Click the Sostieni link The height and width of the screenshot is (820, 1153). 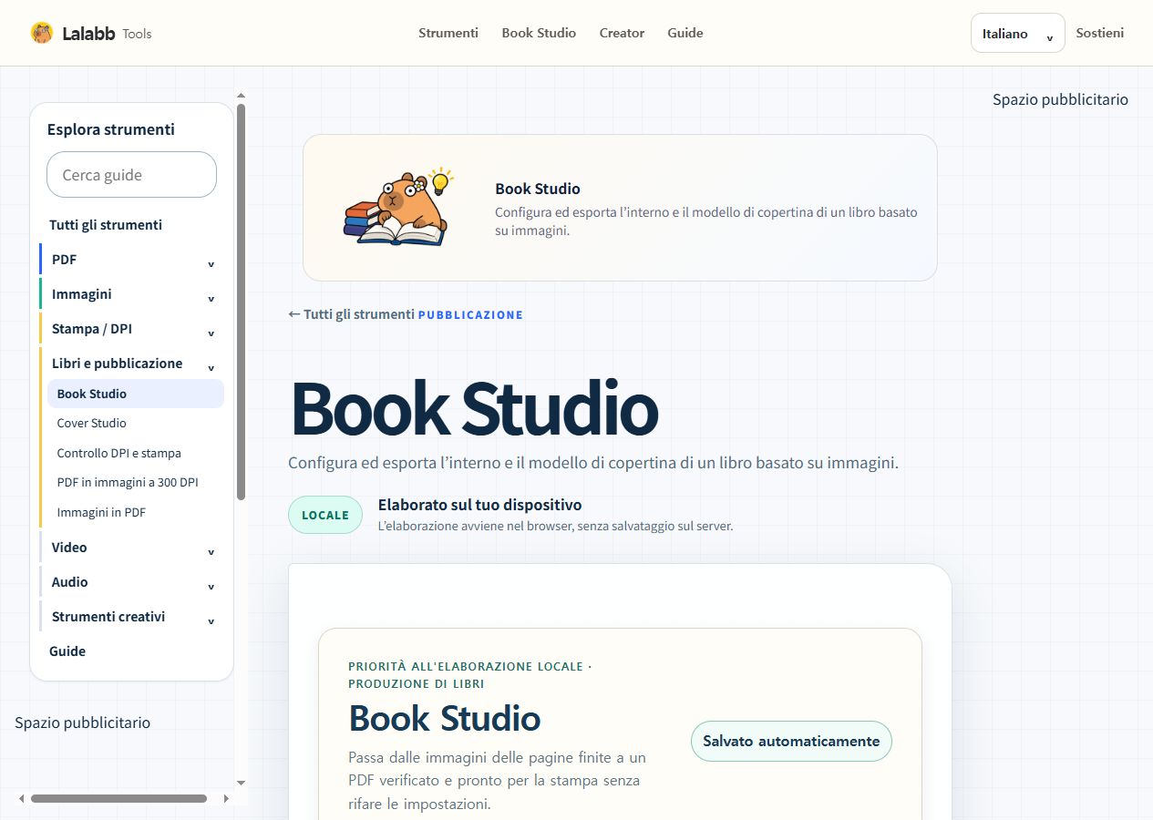pyautogui.click(x=1099, y=33)
